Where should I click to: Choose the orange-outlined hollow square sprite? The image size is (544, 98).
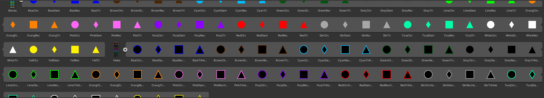(137, 74)
